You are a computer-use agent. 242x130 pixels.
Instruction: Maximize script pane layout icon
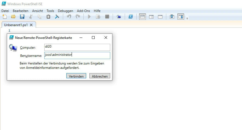pos(160,17)
